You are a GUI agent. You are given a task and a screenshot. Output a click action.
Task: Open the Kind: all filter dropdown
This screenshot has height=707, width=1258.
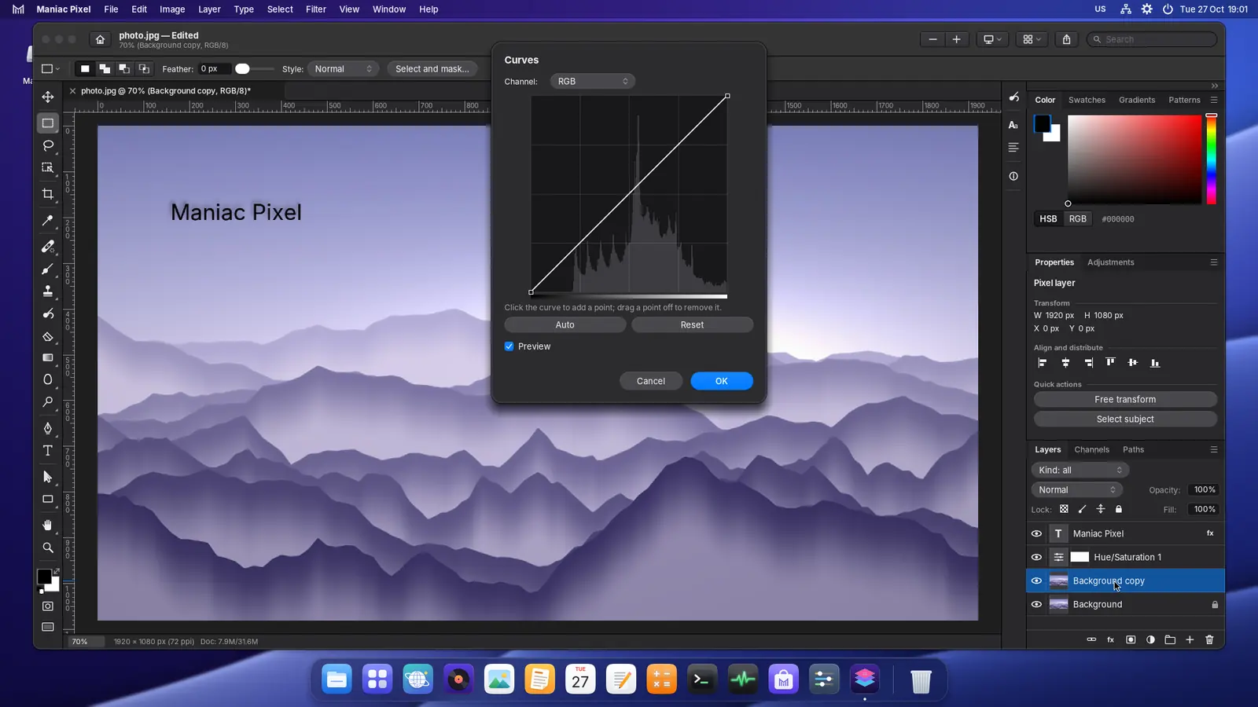(1080, 470)
